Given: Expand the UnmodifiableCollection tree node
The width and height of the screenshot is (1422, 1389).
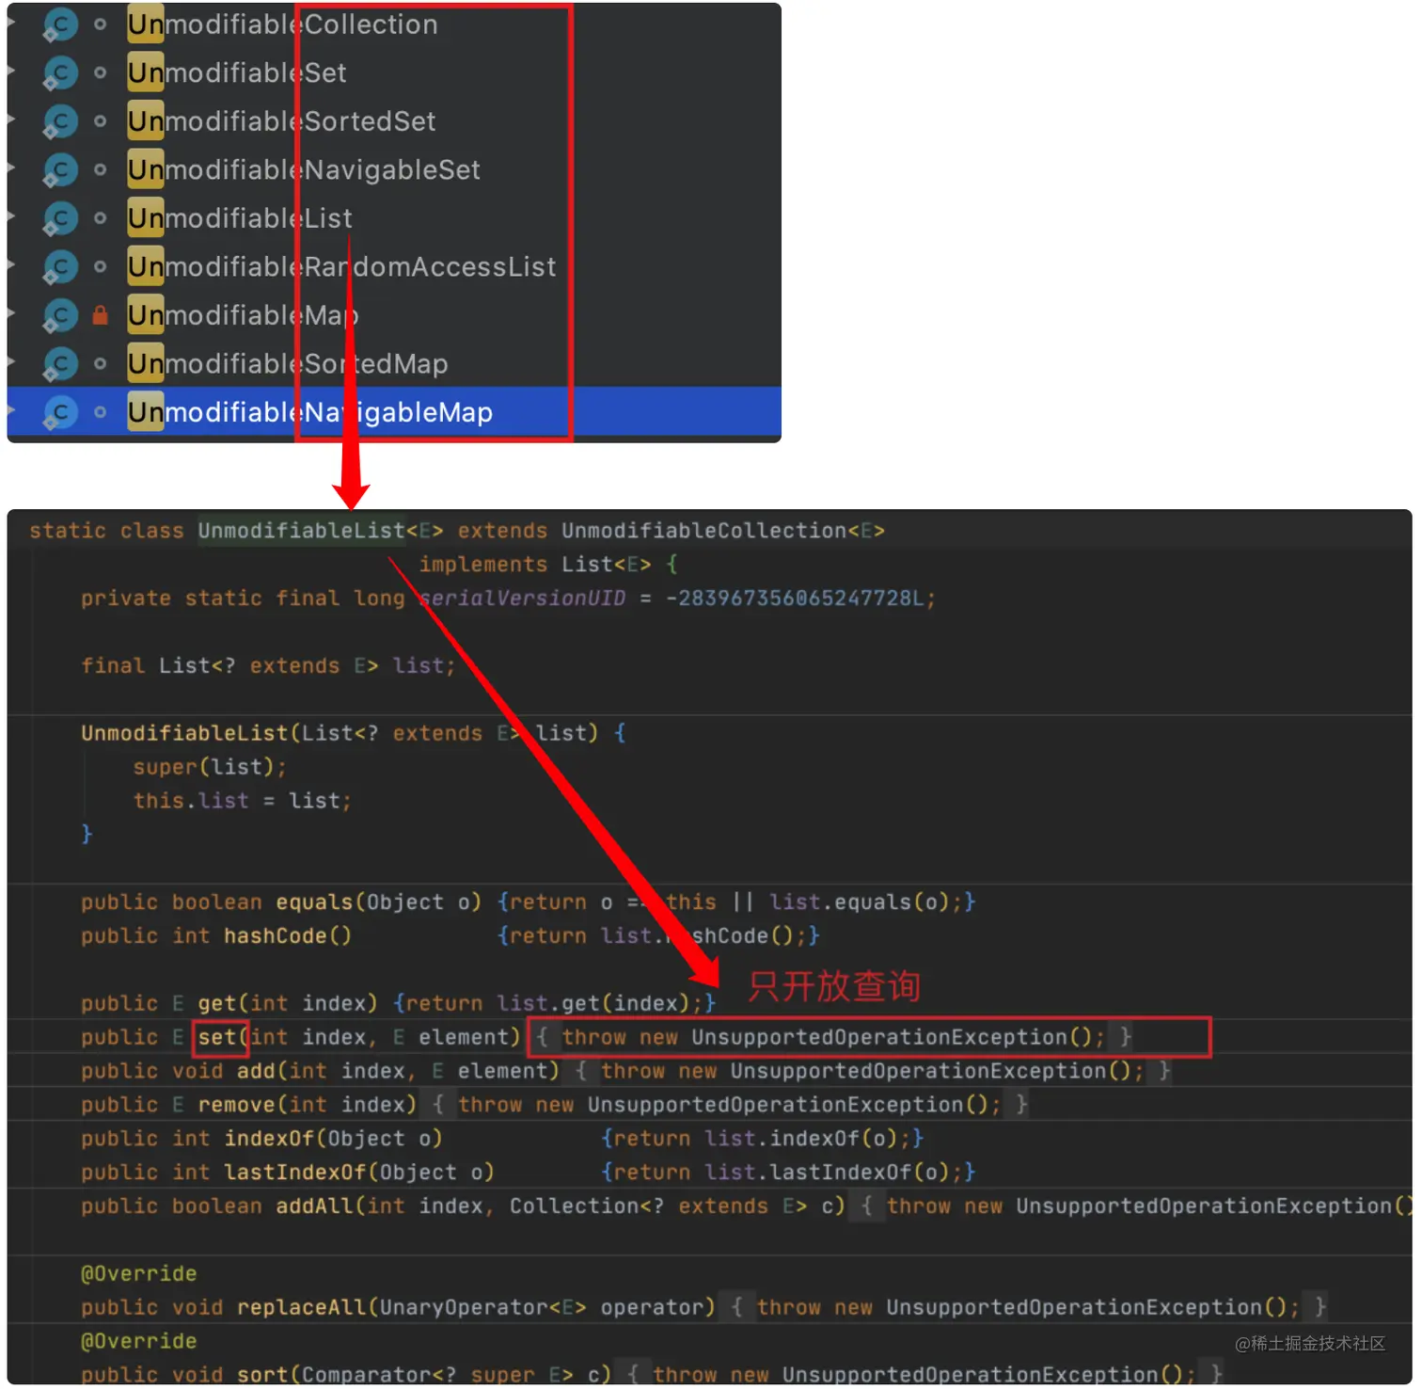Looking at the screenshot, I should (x=11, y=22).
